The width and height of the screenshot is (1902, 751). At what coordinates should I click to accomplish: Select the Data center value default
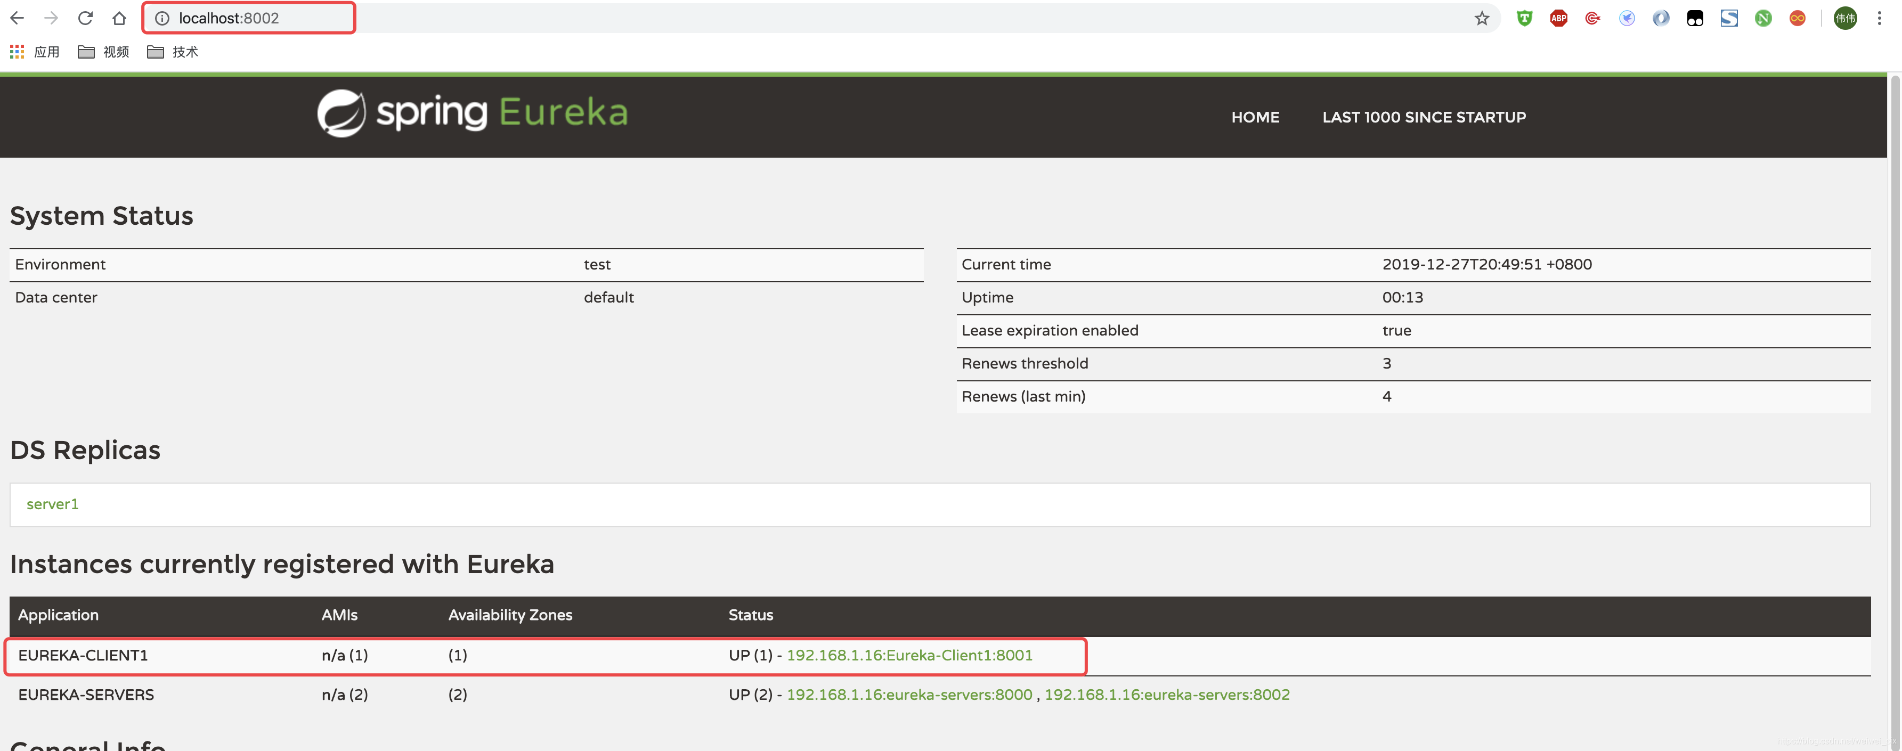click(x=608, y=297)
